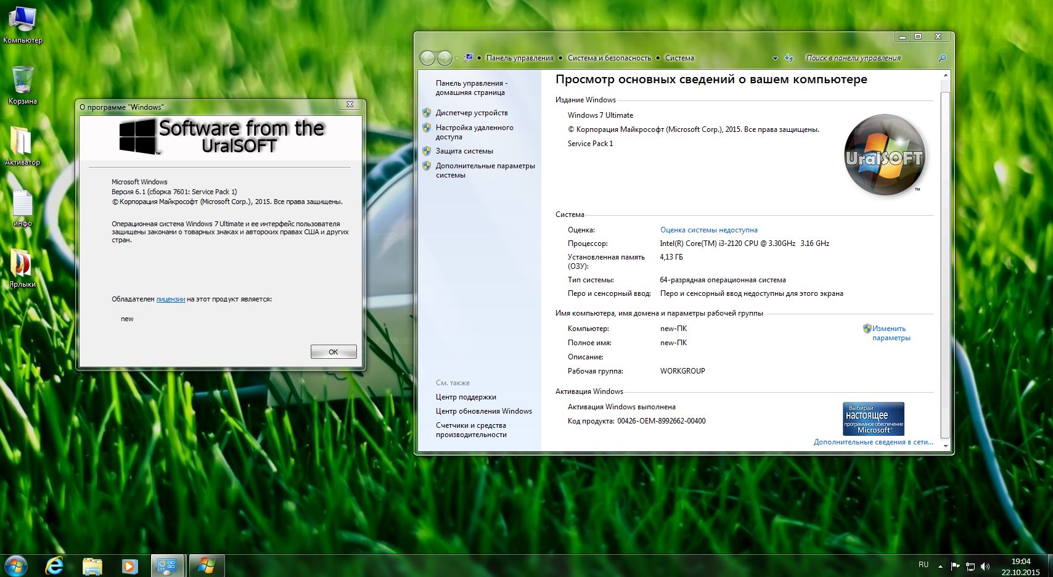Switch to the About Windows taskbar button
This screenshot has width=1053, height=577.
click(x=207, y=566)
